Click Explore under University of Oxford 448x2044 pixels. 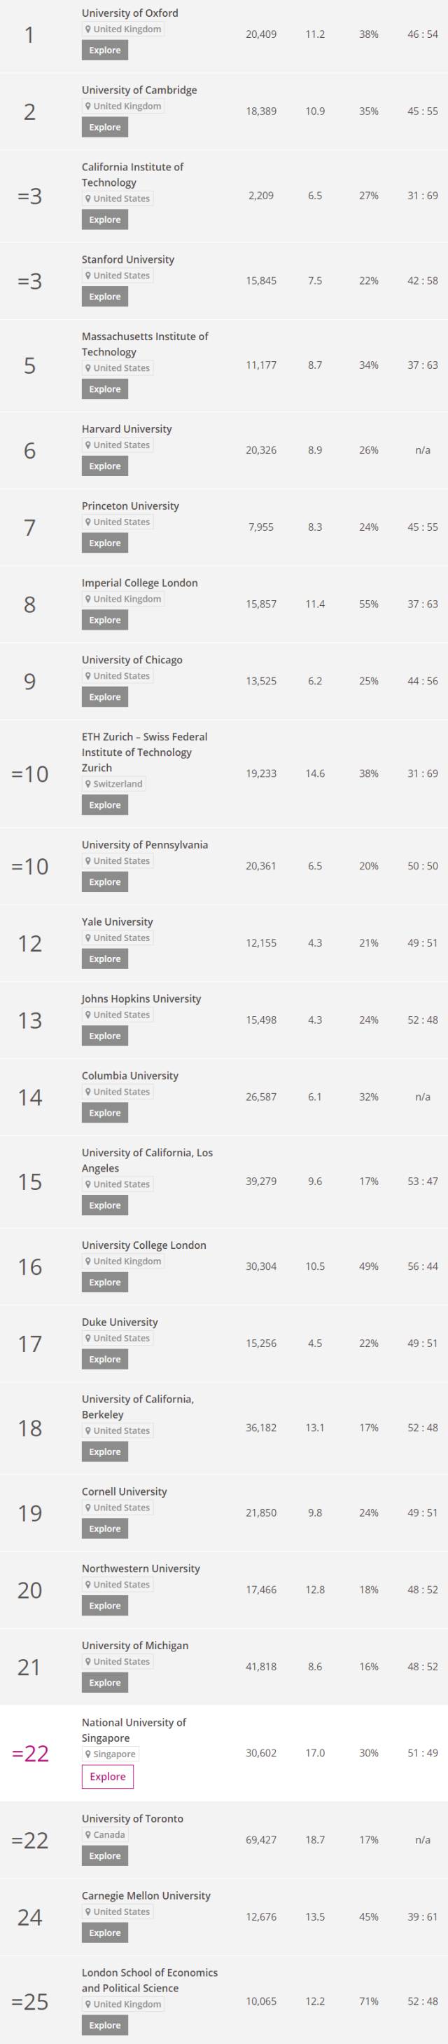point(104,50)
